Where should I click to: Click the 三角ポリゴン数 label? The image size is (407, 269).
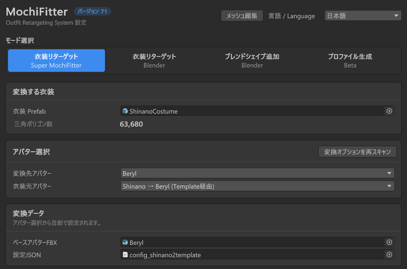pos(34,124)
